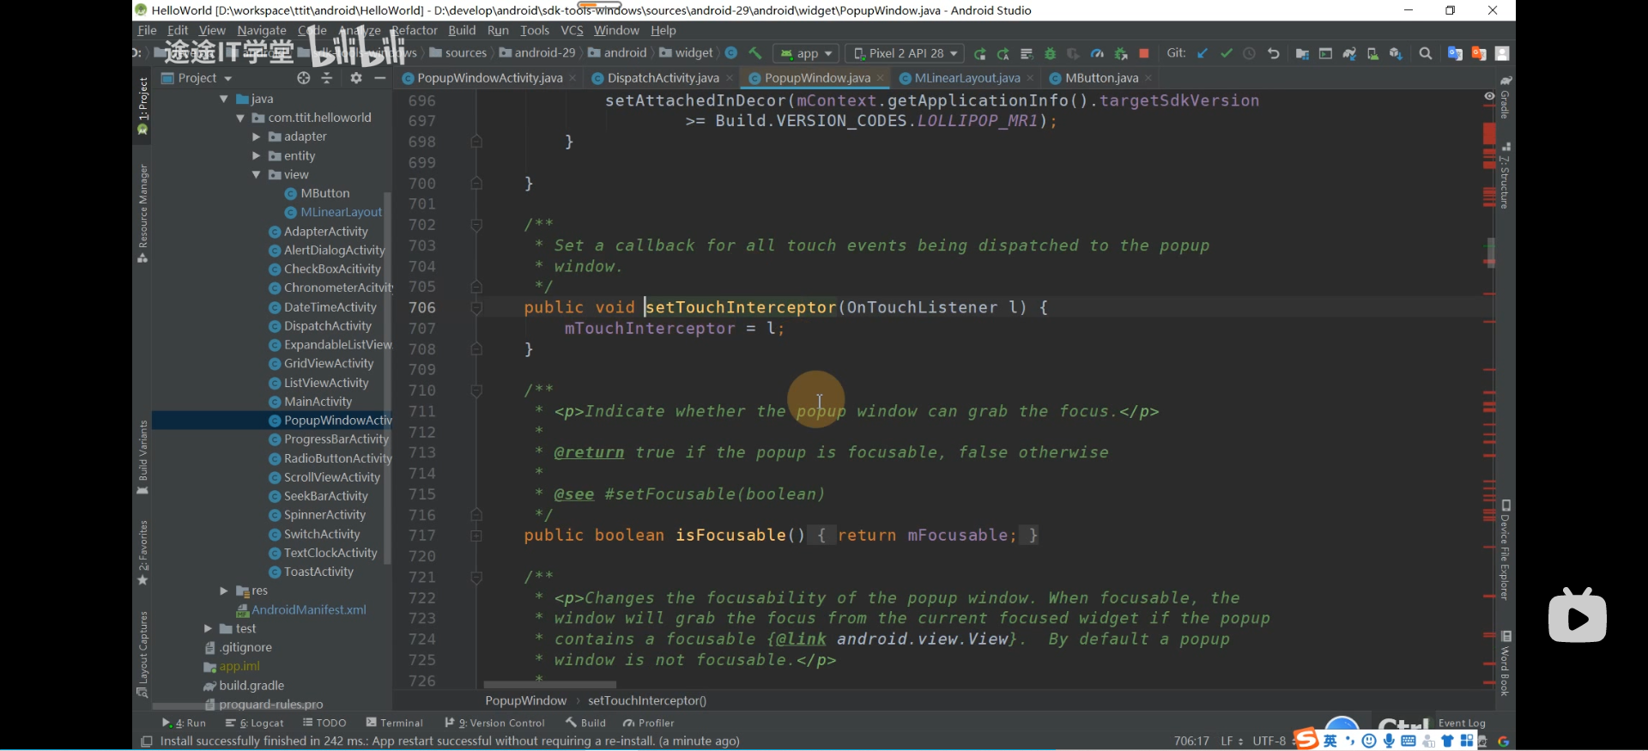Toggle the Layout Captures side panel

coord(142,654)
